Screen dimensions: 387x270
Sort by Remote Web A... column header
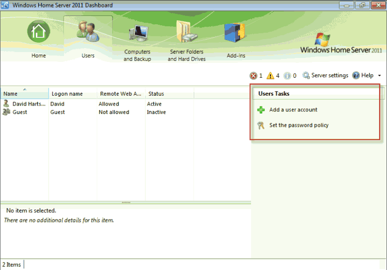pyautogui.click(x=121, y=94)
